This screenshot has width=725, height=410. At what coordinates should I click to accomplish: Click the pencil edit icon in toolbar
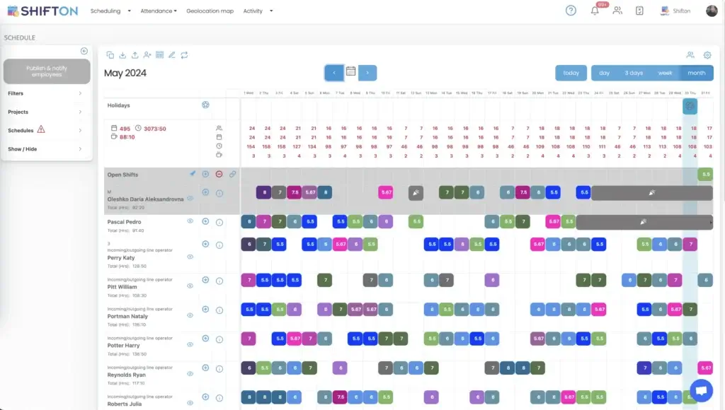click(171, 55)
